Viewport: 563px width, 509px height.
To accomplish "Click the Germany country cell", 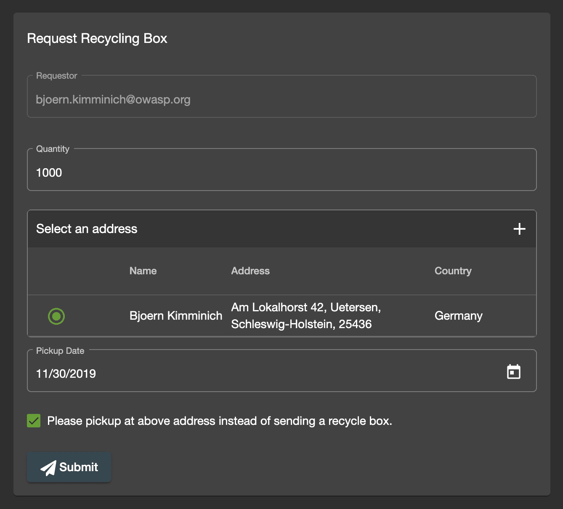I will click(459, 316).
